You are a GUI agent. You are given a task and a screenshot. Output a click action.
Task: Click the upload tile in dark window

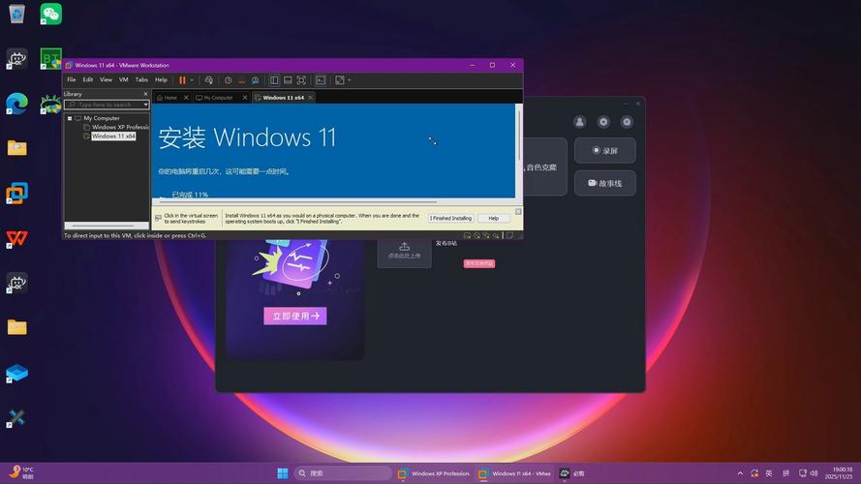(x=404, y=252)
